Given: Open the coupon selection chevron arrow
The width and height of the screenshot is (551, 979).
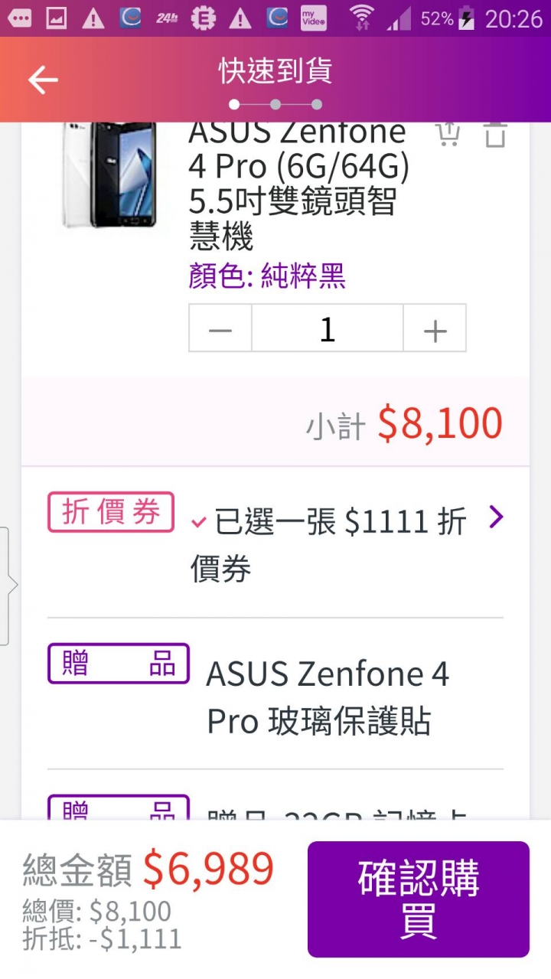Looking at the screenshot, I should [x=496, y=517].
